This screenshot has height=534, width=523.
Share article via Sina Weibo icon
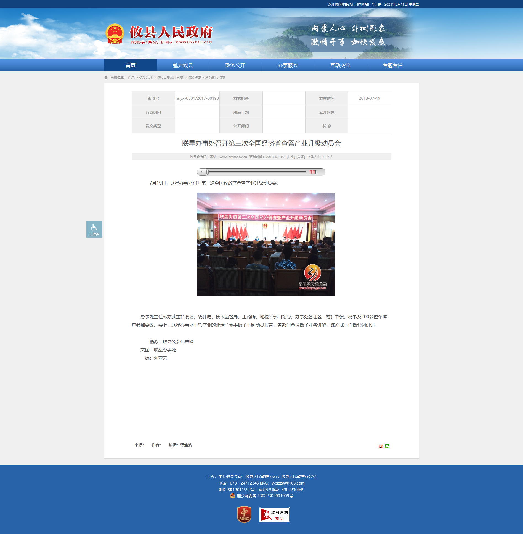pyautogui.click(x=381, y=446)
